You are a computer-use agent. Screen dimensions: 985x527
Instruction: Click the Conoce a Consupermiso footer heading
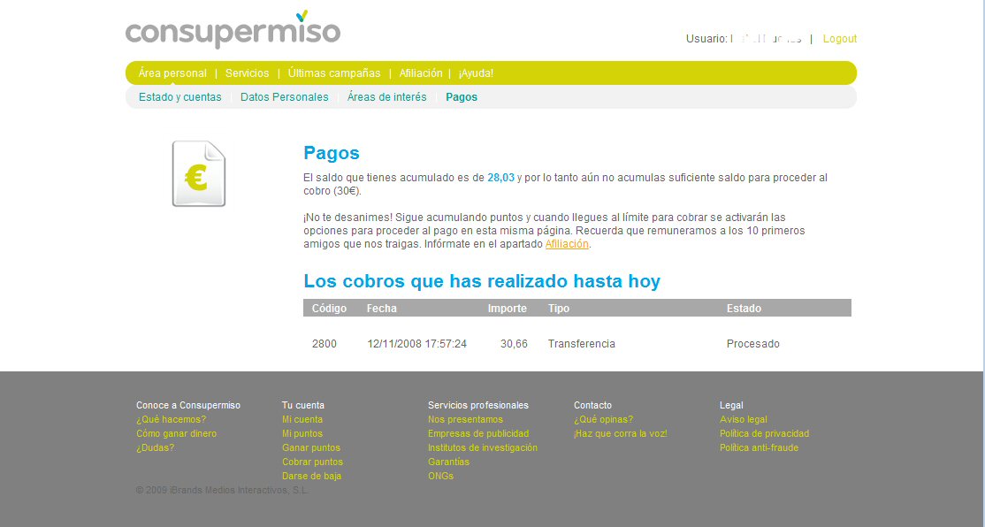click(187, 405)
